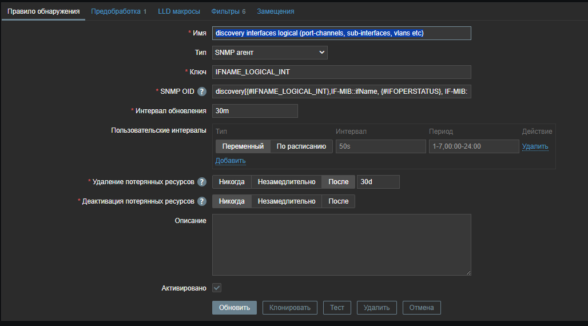Choose Никогда for Деактивация потерянных ресурсов

point(232,201)
